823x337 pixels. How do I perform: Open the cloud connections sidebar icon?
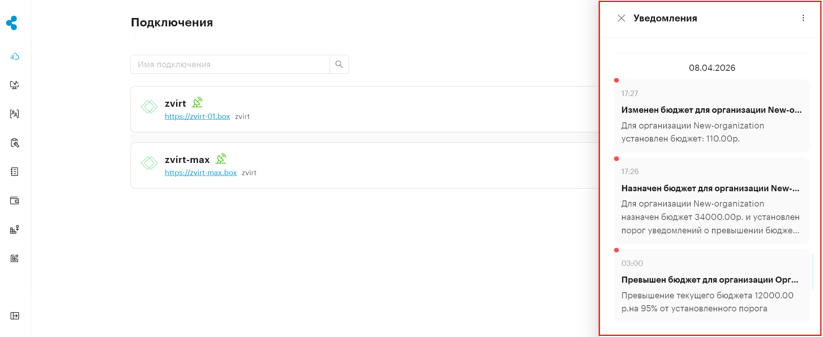(15, 56)
